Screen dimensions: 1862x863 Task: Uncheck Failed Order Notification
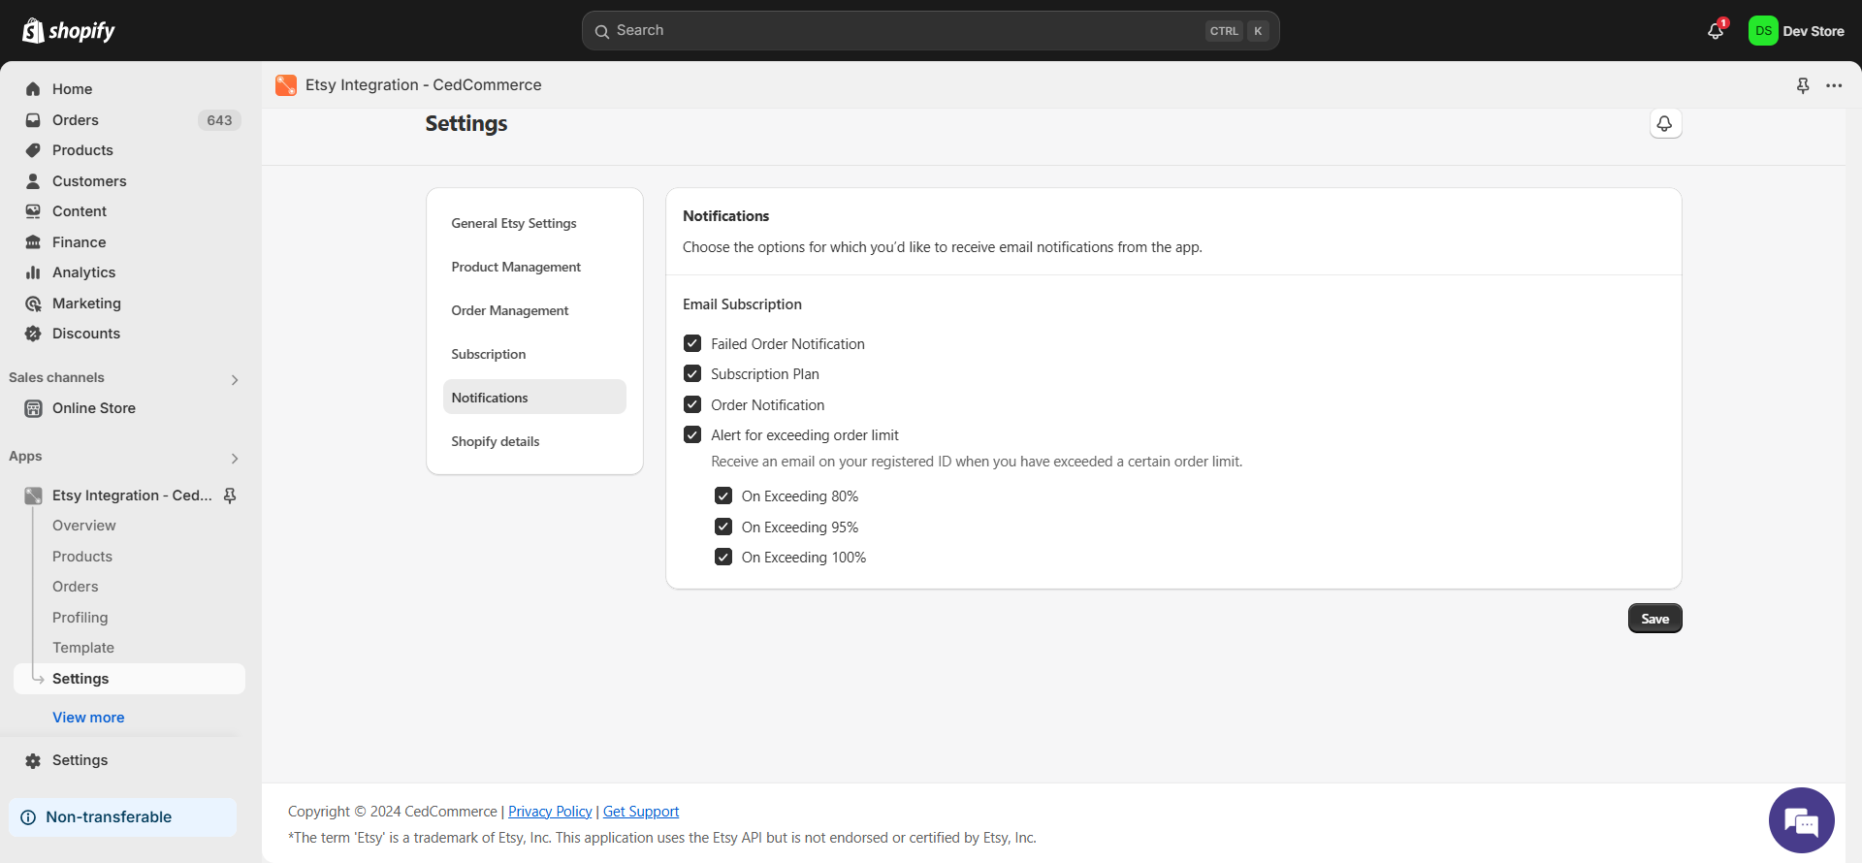tap(692, 343)
